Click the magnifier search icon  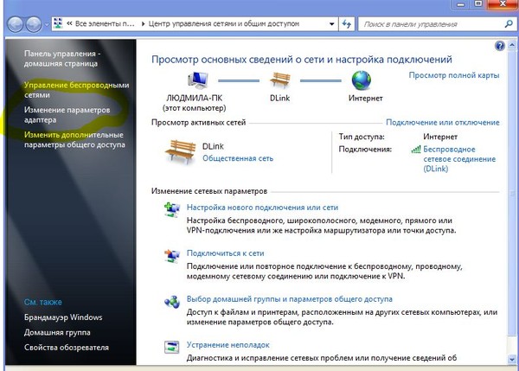point(509,24)
